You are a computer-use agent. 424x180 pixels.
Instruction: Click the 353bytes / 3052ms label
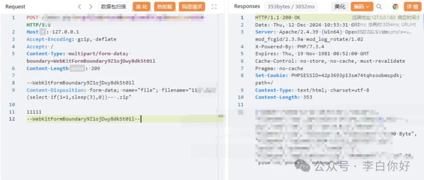tap(291, 7)
